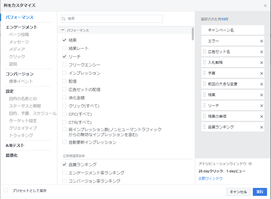The height and width of the screenshot is (199, 271).
Task: Open the 比較ウィンドウ link
Action: 210,179
